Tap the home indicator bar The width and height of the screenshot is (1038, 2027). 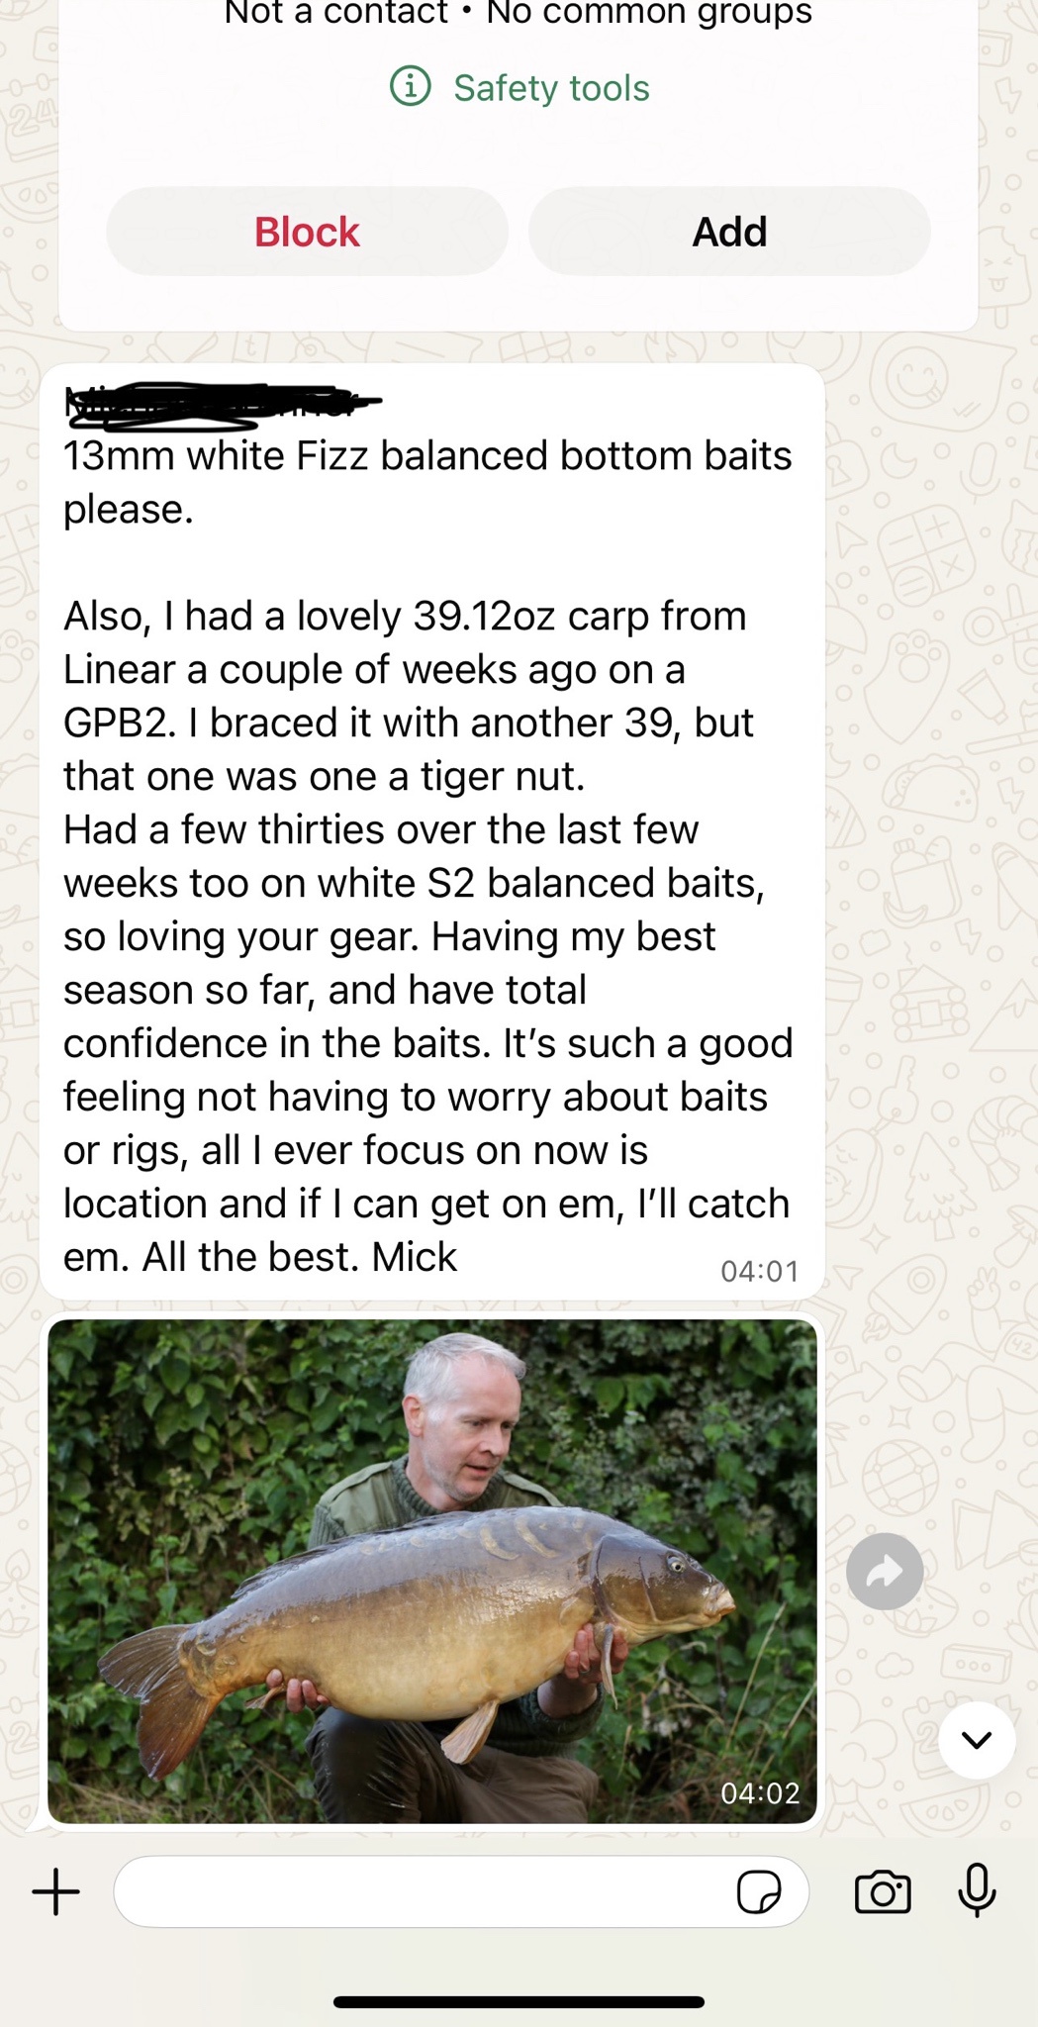click(519, 2001)
